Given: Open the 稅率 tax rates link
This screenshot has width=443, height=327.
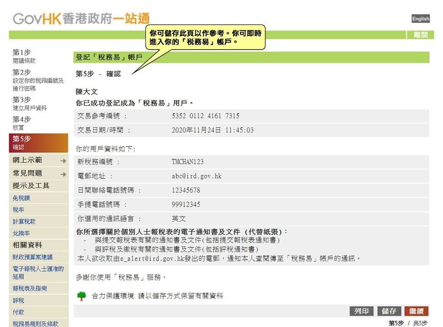Looking at the screenshot, I should coord(18,210).
